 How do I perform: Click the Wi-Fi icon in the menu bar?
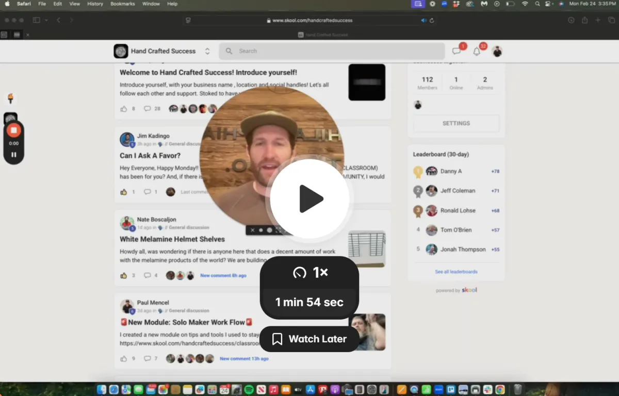point(525,4)
